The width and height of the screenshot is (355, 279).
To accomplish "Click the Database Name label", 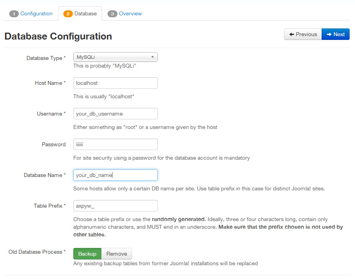I will point(45,175).
